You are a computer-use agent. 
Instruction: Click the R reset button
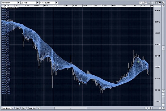163,108
